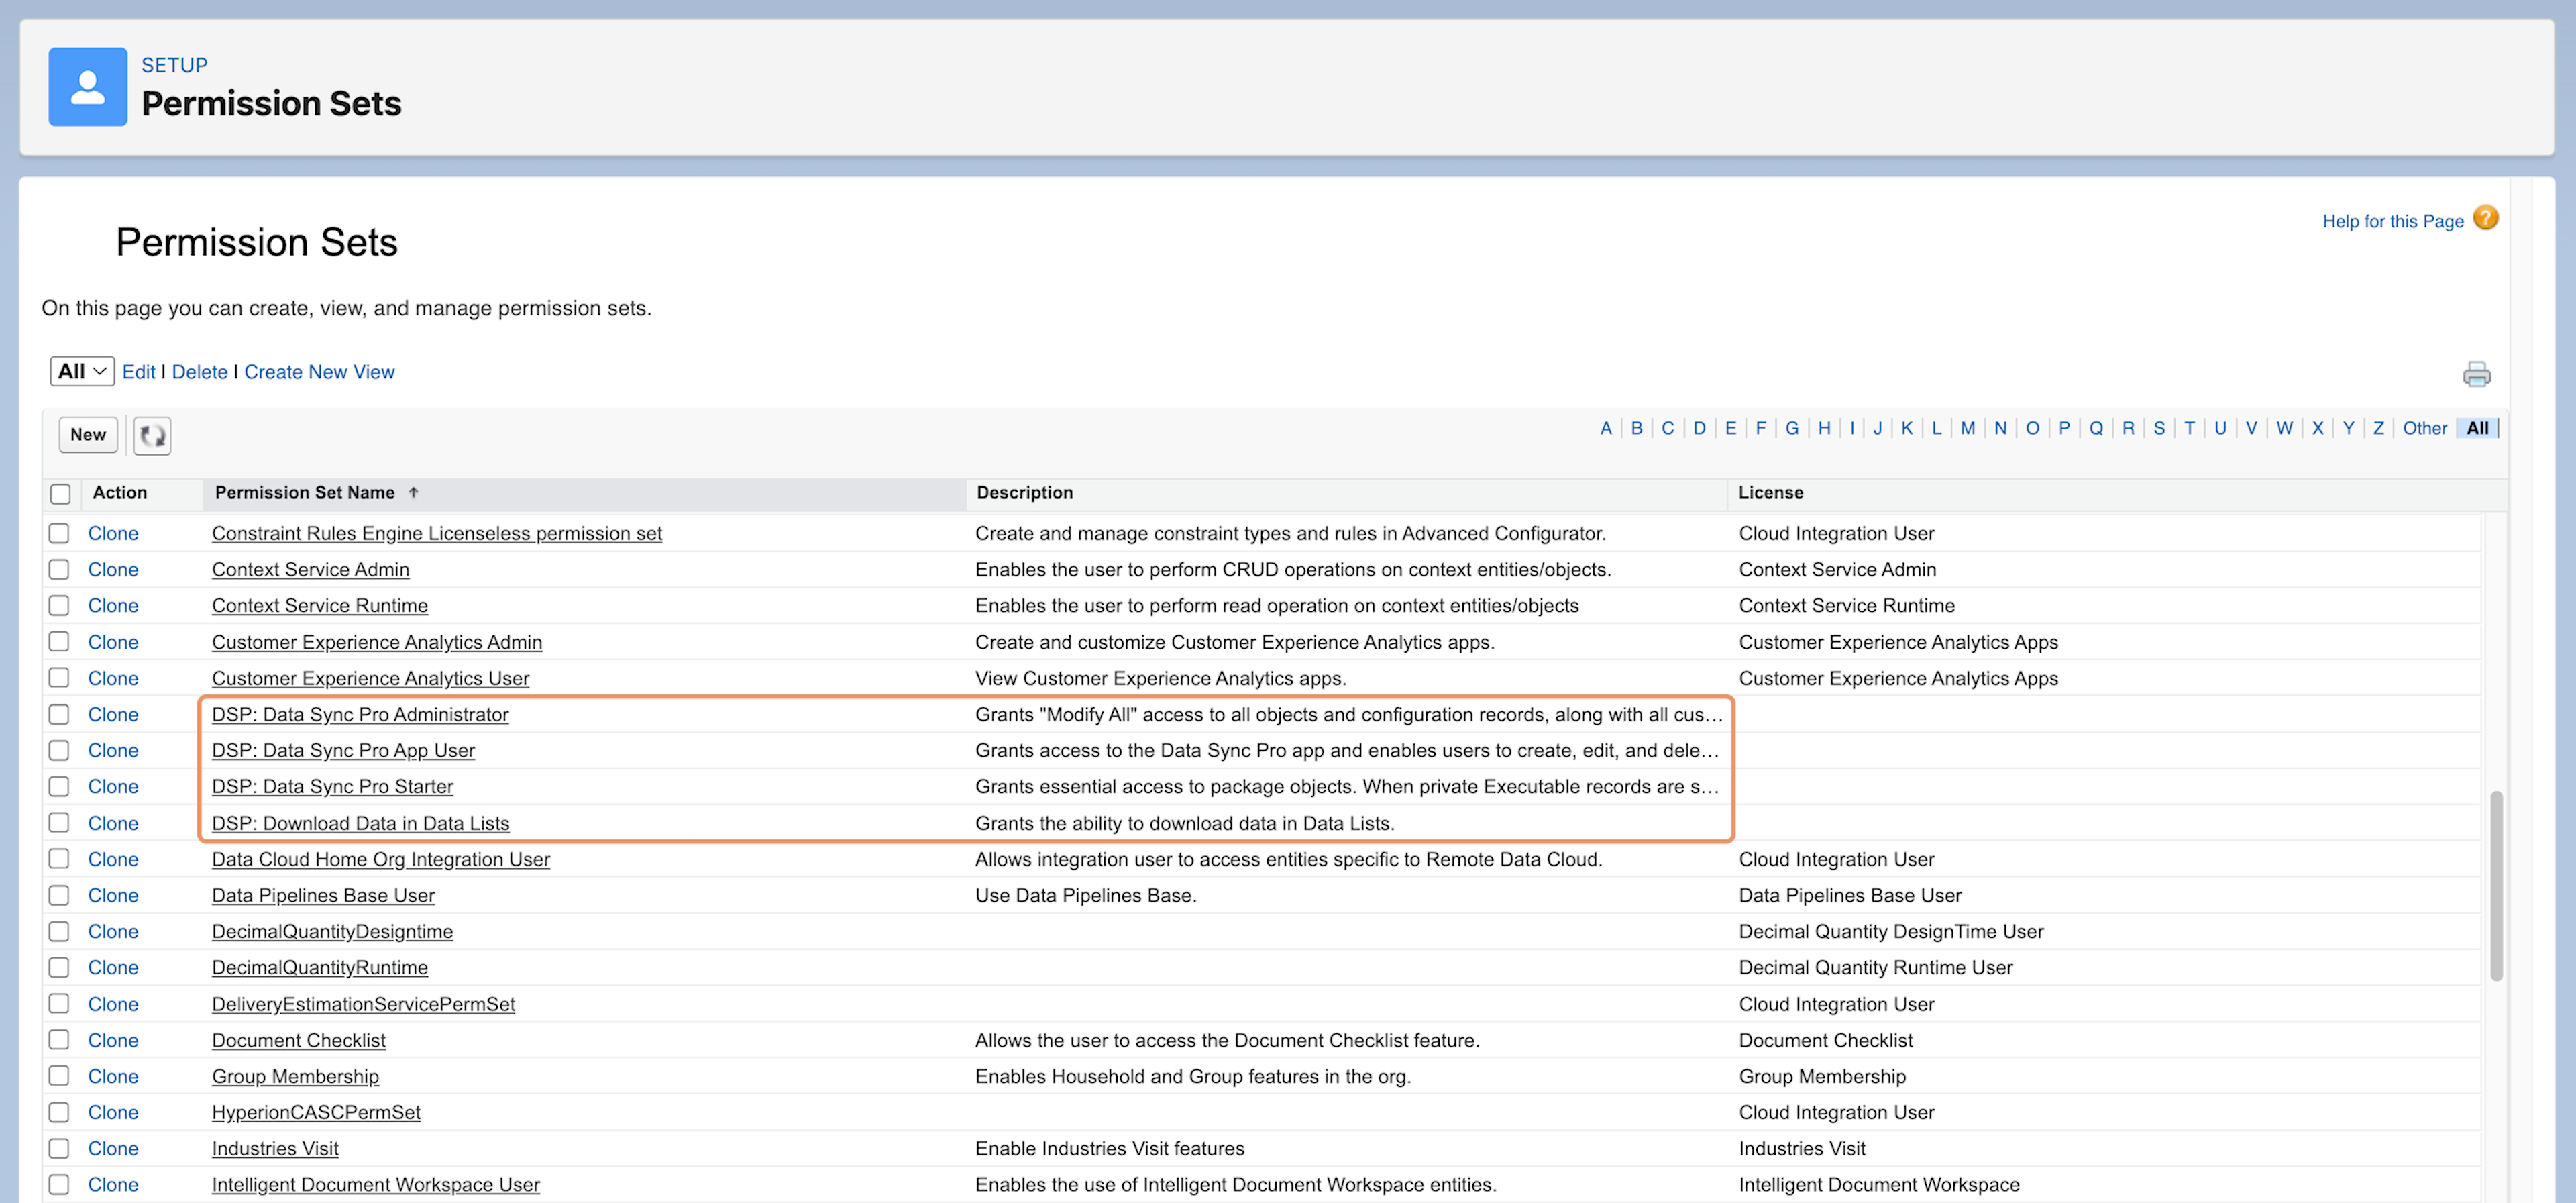This screenshot has width=2576, height=1203.
Task: Filter list by letter D
Action: tap(1699, 428)
